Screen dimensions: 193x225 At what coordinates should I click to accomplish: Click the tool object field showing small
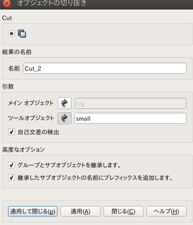point(130,118)
